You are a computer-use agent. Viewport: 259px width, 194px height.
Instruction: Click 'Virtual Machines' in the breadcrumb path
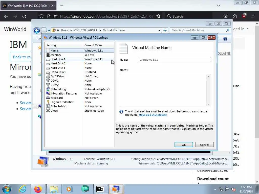[114, 30]
